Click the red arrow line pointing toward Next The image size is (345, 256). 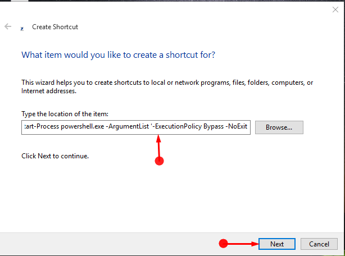coord(243,244)
